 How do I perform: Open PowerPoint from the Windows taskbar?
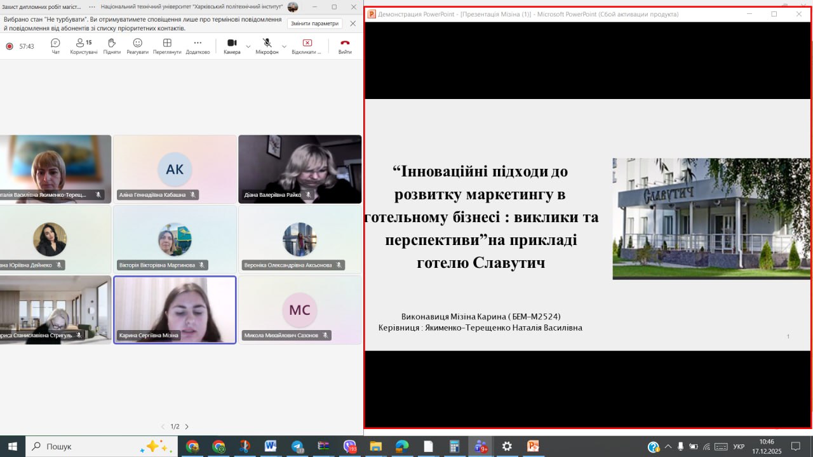[x=533, y=446]
